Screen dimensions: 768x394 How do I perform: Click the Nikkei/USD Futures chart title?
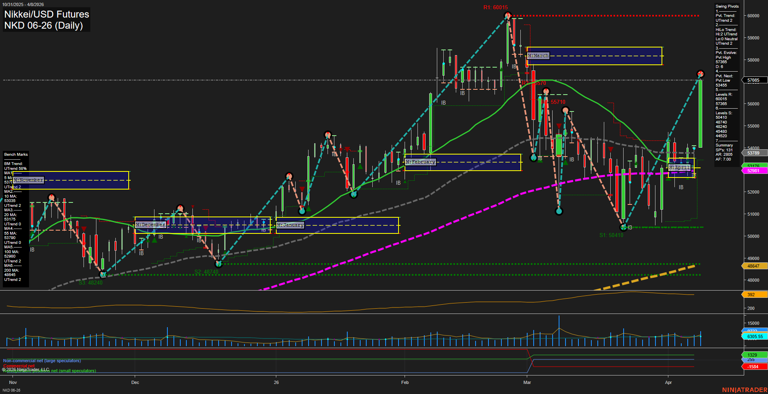pyautogui.click(x=46, y=14)
